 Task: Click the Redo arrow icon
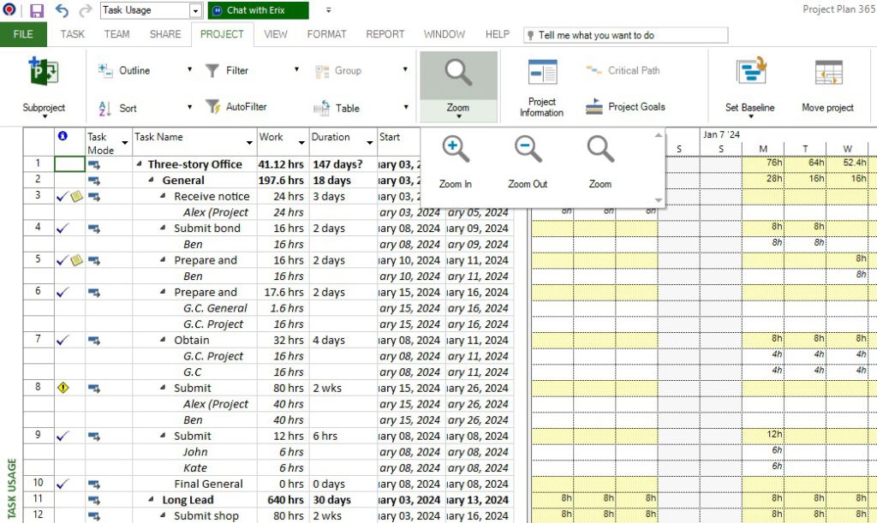85,10
